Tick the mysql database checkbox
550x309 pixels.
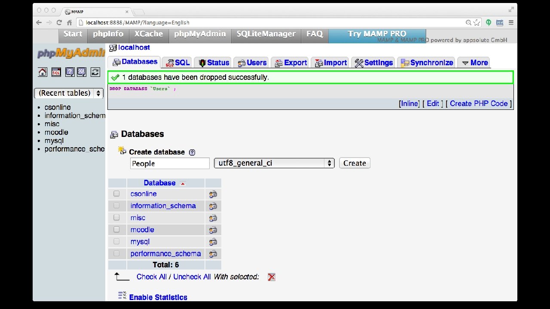116,242
